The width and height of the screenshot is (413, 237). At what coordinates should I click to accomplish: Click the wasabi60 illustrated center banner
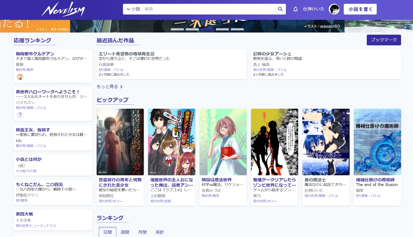tap(207, 26)
